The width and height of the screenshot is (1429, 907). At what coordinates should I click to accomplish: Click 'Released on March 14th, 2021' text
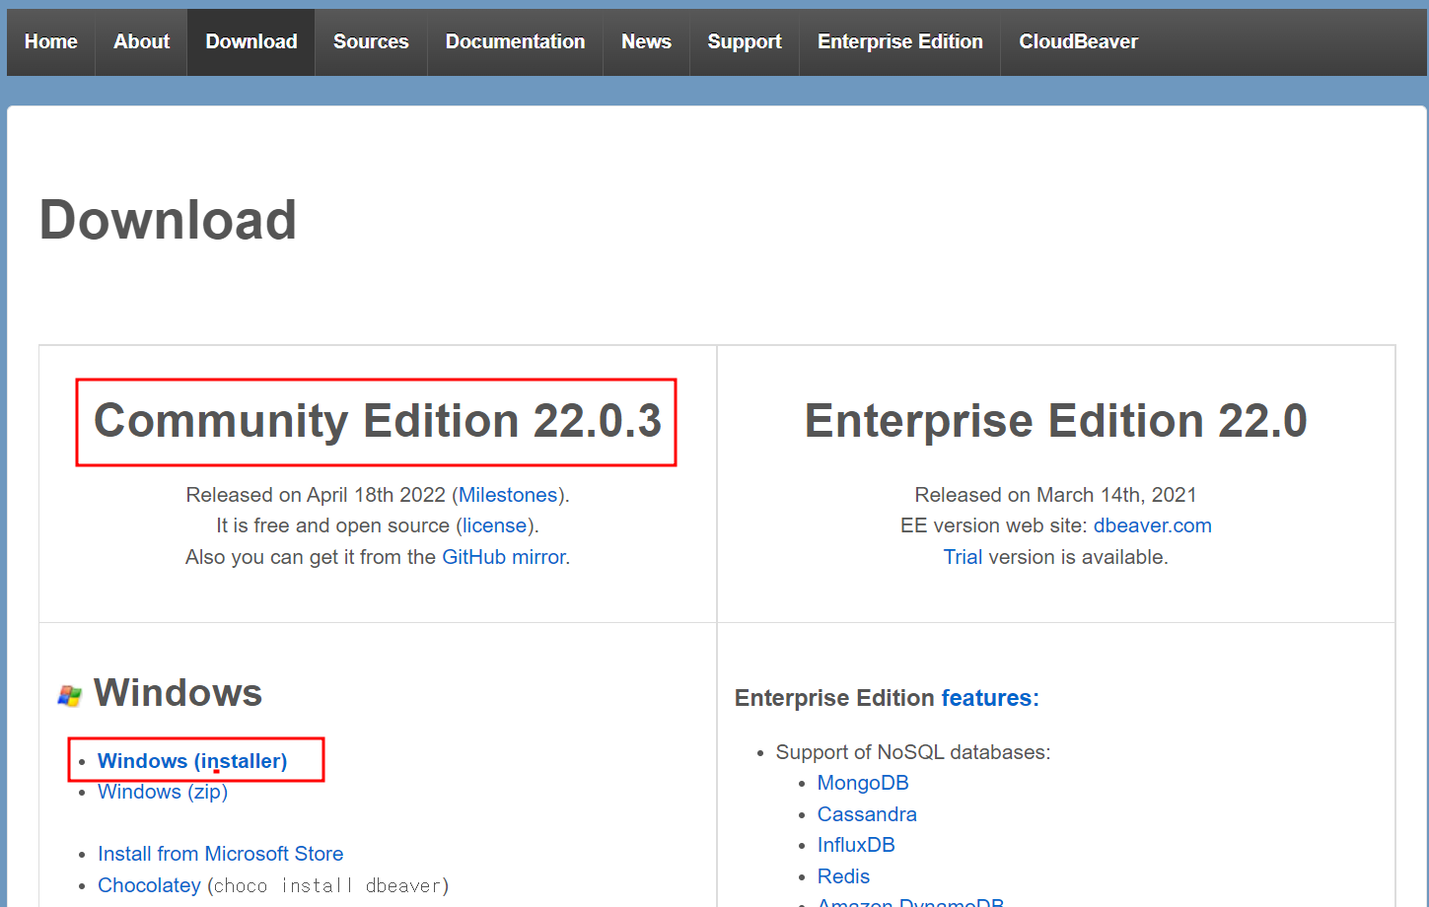(x=1055, y=495)
